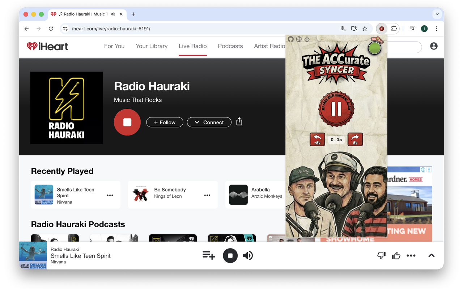Image resolution: width=463 pixels, height=289 pixels.
Task: View site information for iheart.com
Action: (x=65, y=29)
